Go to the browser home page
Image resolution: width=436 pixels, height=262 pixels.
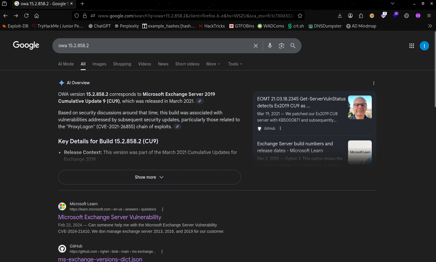pyautogui.click(x=36, y=16)
